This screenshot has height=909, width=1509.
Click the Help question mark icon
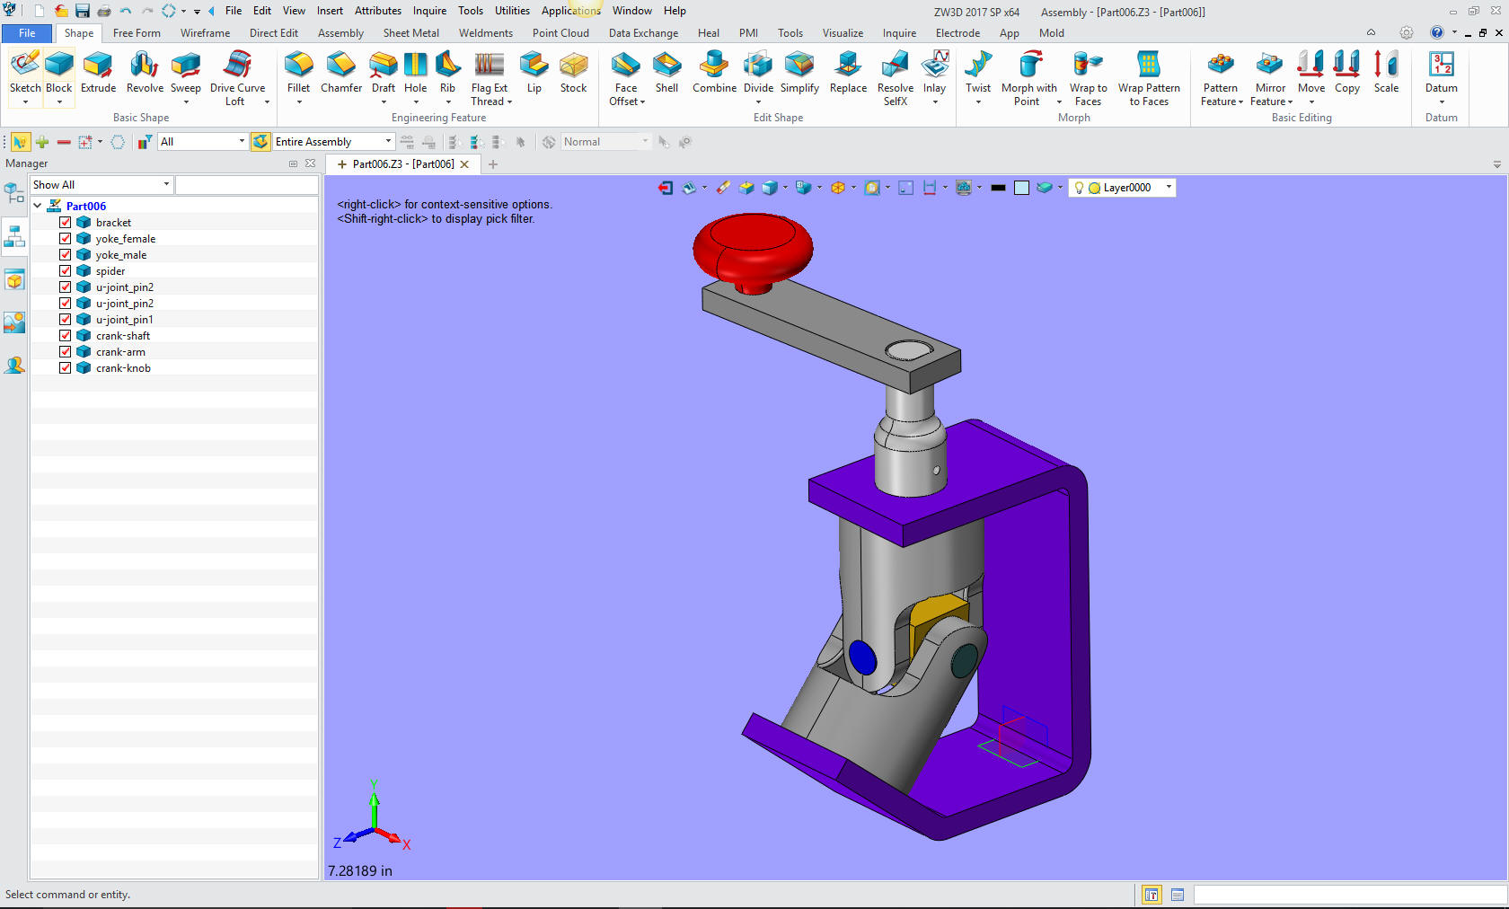click(x=1436, y=32)
